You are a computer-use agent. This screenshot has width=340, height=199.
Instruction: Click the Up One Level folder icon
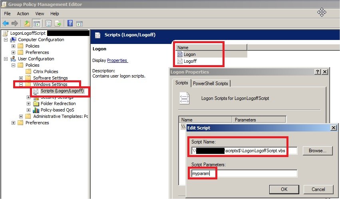(27, 23)
